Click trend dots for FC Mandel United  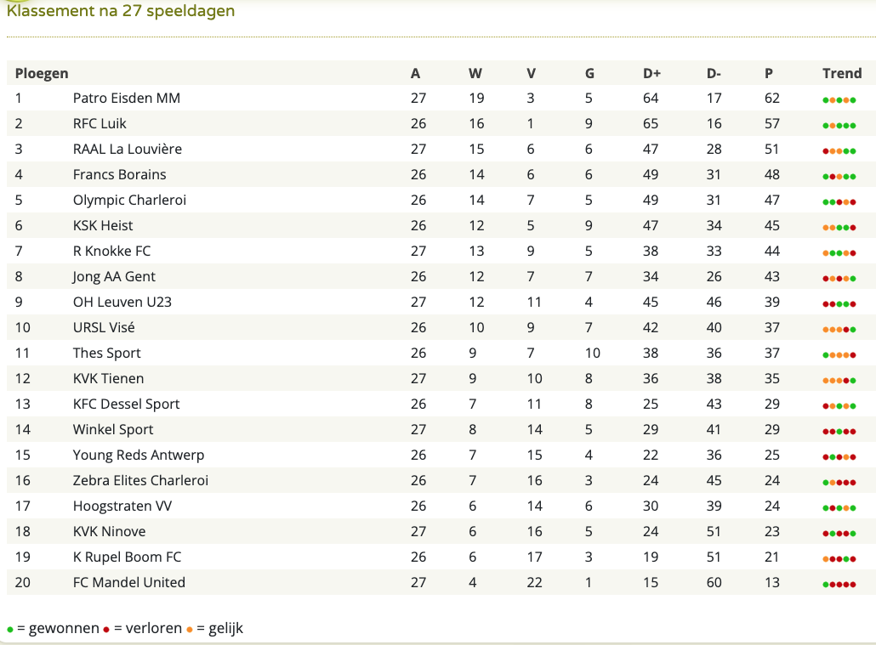pyautogui.click(x=839, y=585)
